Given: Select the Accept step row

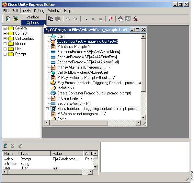Looking at the screenshot, I should pos(87,41).
